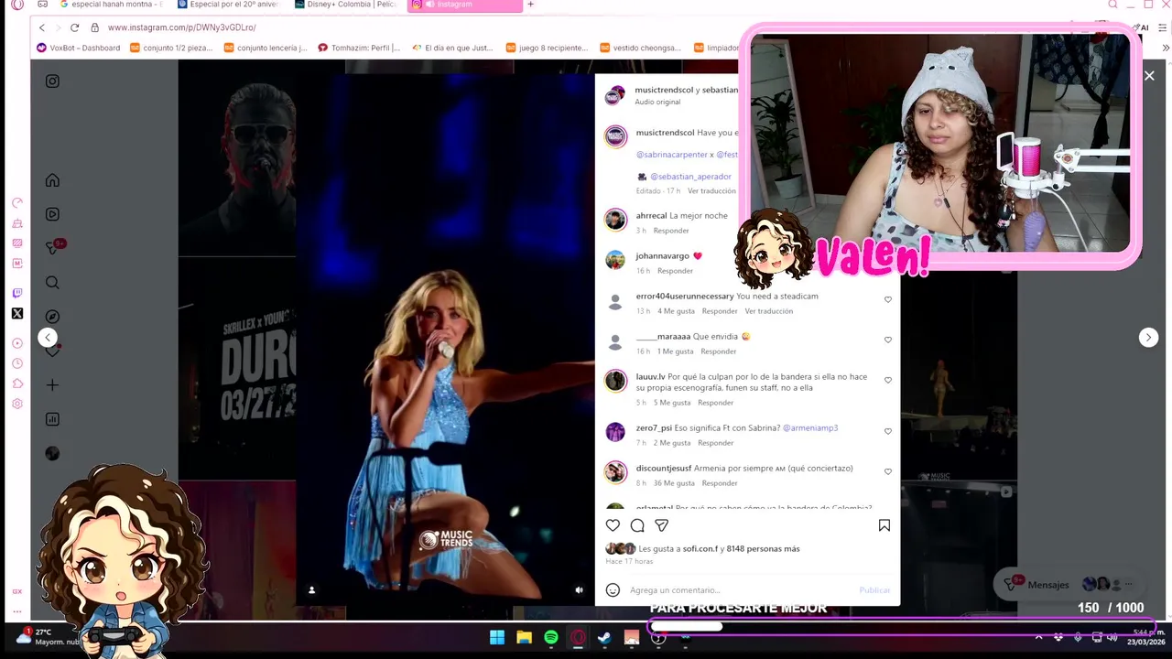The width and height of the screenshot is (1172, 659).
Task: Close the post overlay with X
Action: click(x=1149, y=76)
